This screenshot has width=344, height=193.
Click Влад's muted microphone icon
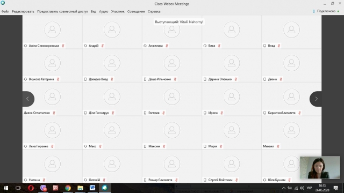click(279, 46)
